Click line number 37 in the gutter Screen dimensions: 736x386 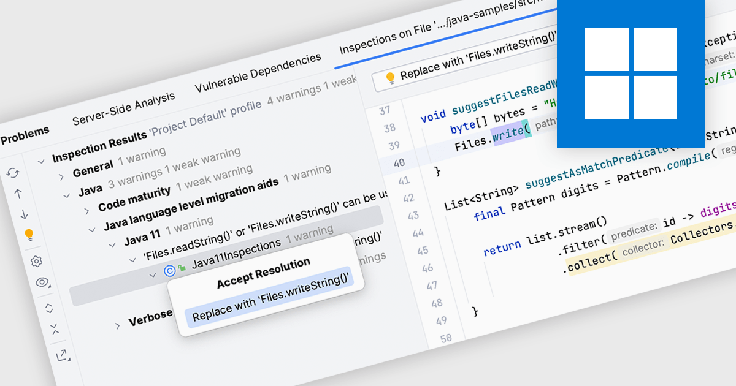tap(384, 111)
